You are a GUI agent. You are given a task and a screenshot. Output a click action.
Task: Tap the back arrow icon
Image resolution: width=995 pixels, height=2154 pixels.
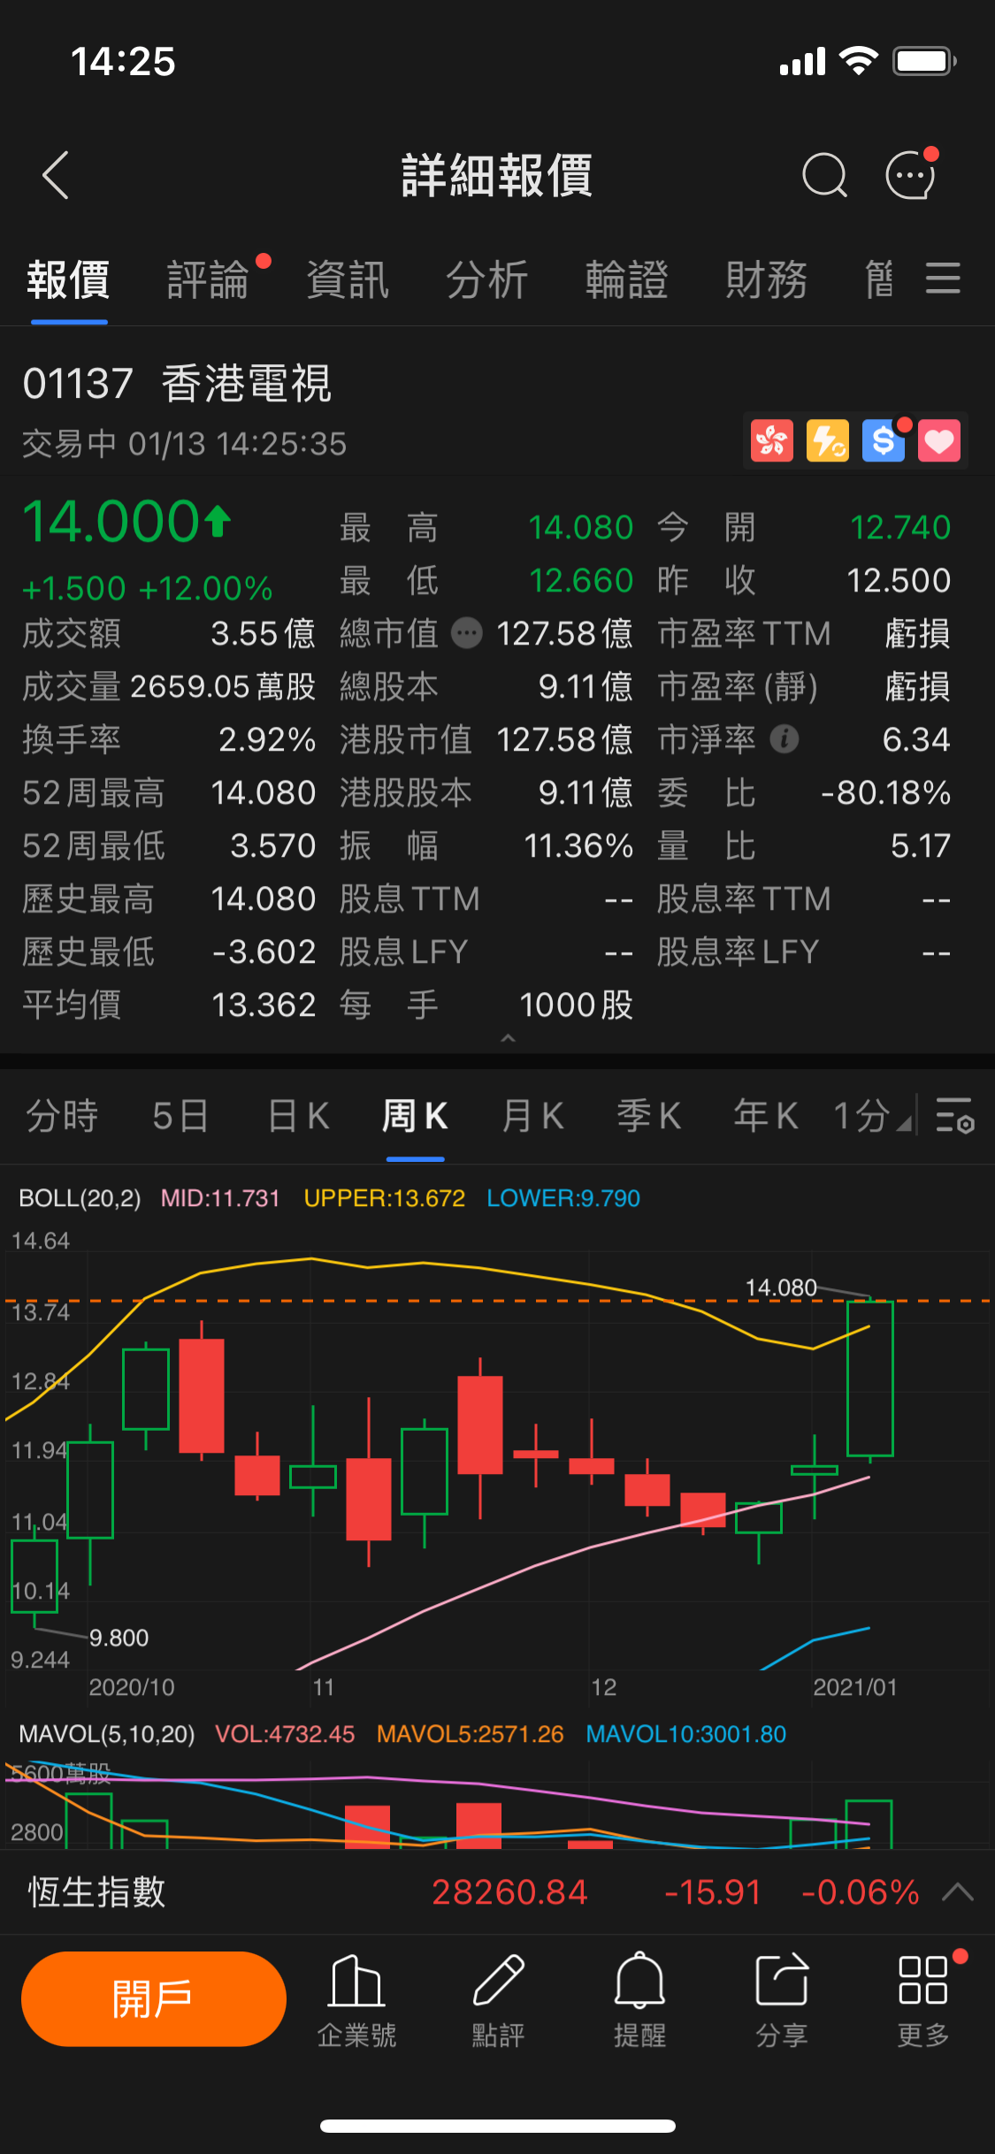[56, 175]
